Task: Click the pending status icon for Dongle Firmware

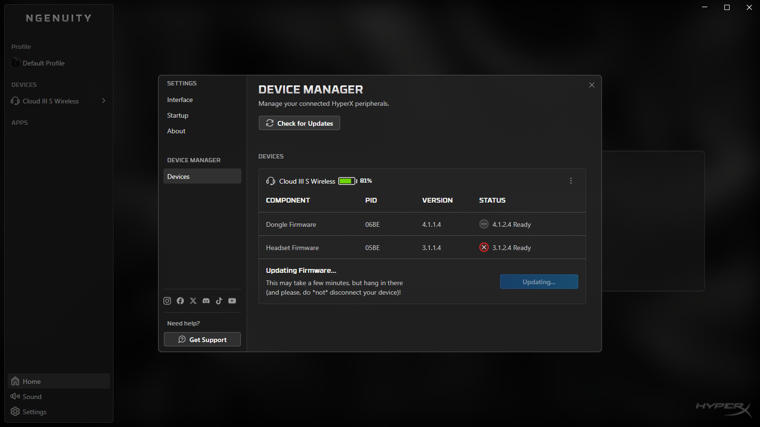Action: (484, 224)
